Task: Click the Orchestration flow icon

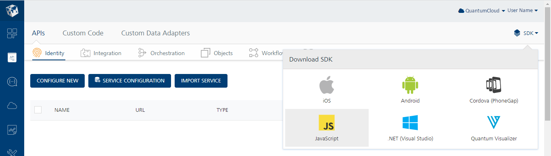Action: [142, 53]
